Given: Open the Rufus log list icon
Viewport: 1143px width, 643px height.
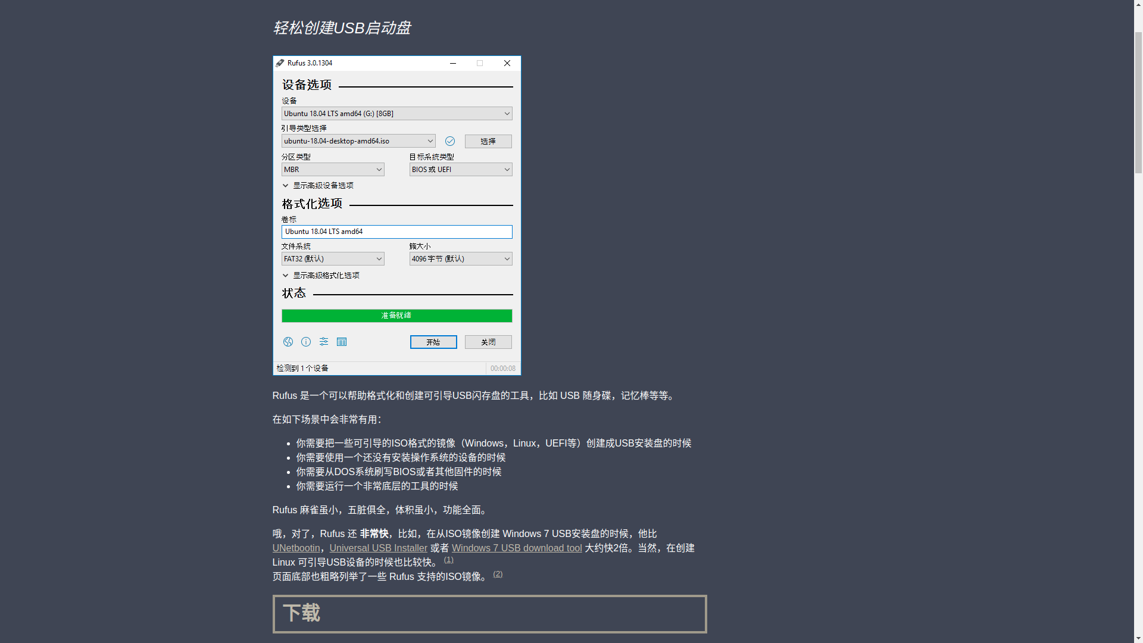Looking at the screenshot, I should pos(342,342).
